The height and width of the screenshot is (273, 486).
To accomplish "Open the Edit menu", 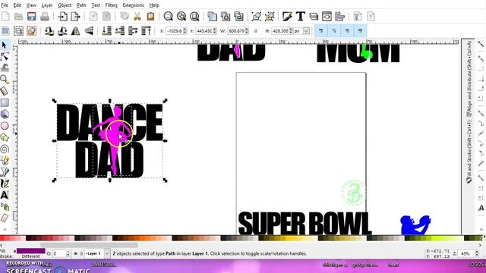I will (17, 5).
